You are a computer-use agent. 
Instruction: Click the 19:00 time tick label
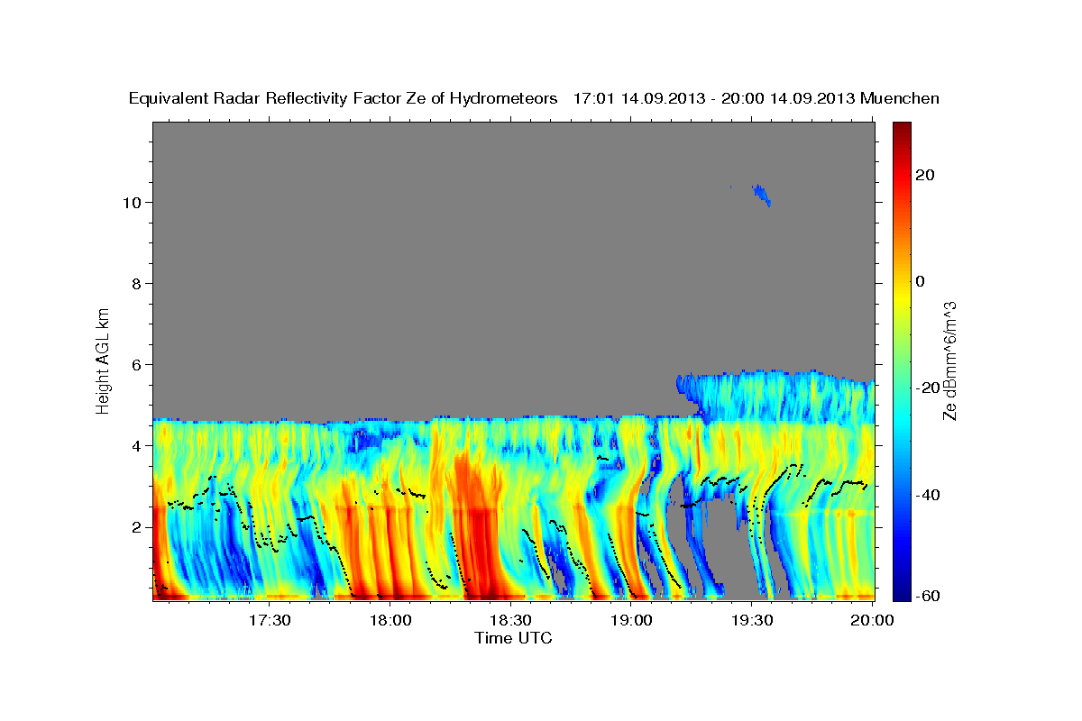pyautogui.click(x=631, y=620)
